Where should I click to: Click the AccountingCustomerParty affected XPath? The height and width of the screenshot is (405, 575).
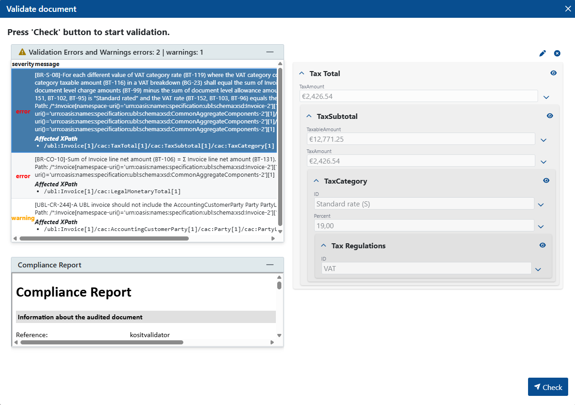click(160, 229)
